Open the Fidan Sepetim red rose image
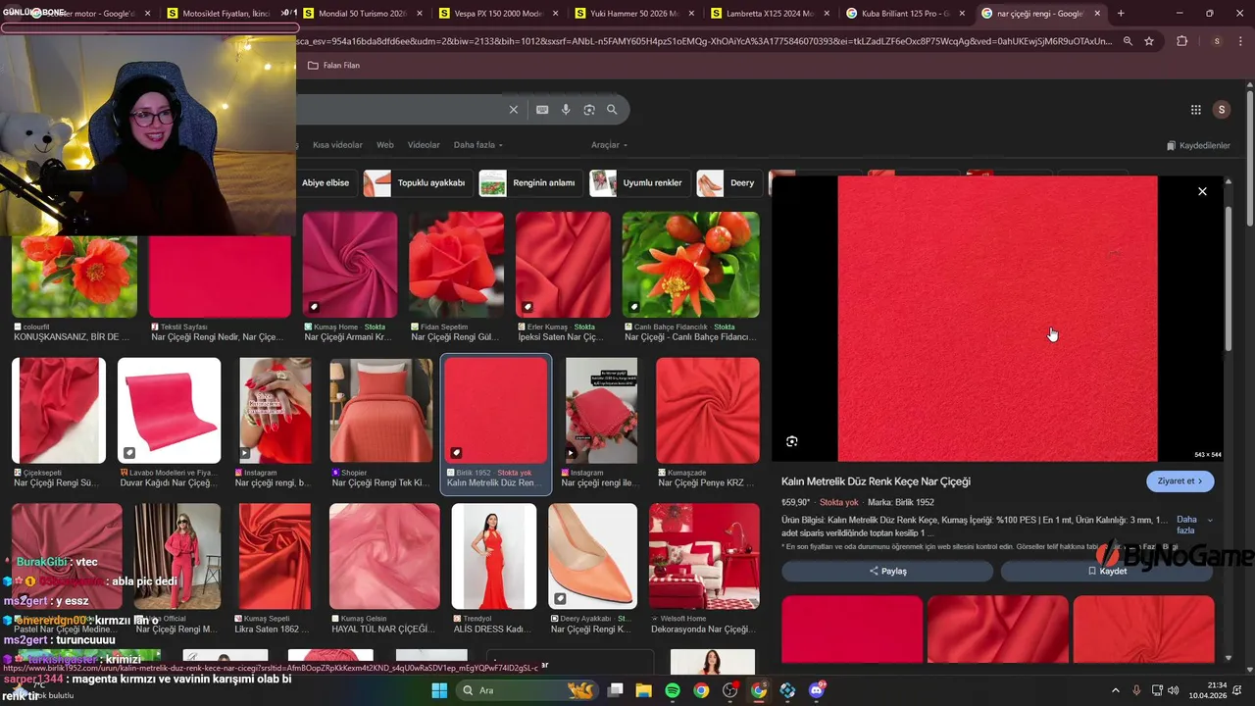The width and height of the screenshot is (1255, 706). point(456,265)
